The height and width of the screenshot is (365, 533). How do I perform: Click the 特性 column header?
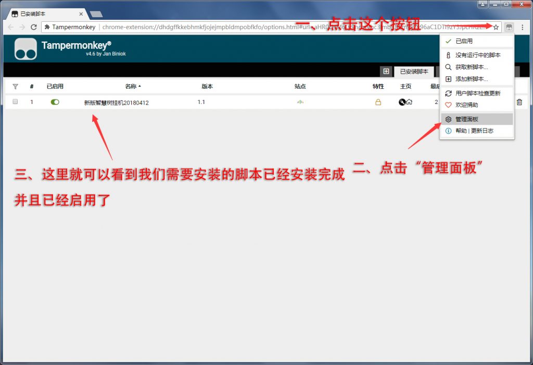[378, 86]
